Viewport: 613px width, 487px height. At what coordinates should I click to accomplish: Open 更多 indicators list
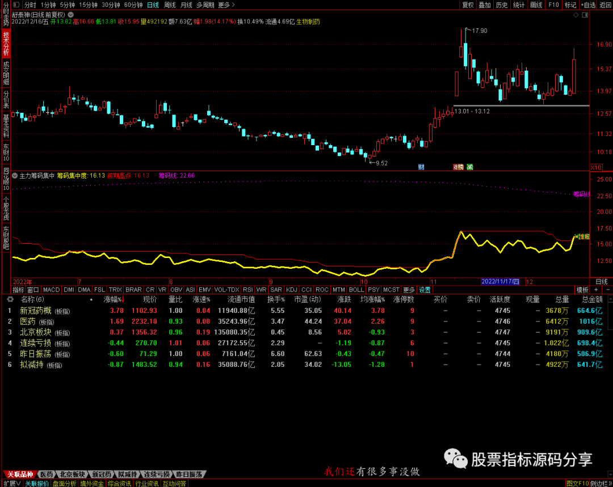pos(409,290)
